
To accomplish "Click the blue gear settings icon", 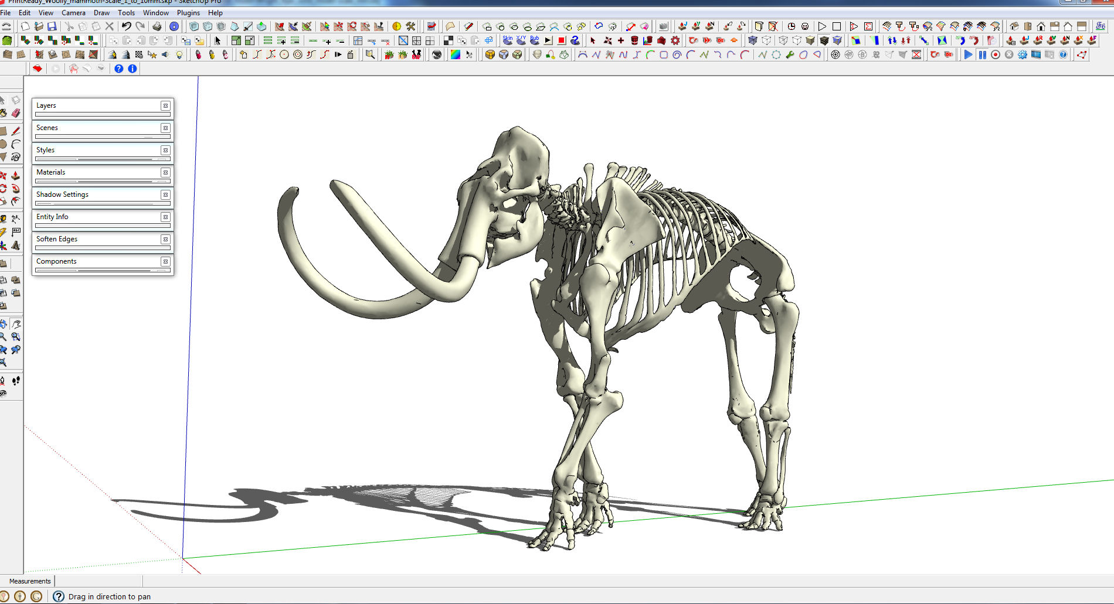I will [1023, 54].
